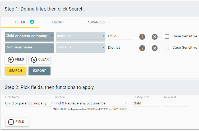199x131 pixels.
Task: Expand the Find & Replace function dropdown
Action: click(90, 103)
